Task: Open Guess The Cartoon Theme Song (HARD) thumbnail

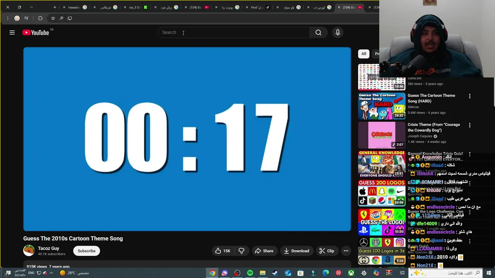Action: (x=382, y=106)
